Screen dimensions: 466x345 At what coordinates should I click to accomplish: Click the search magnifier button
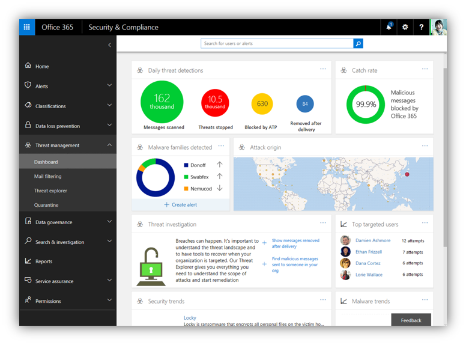[358, 43]
